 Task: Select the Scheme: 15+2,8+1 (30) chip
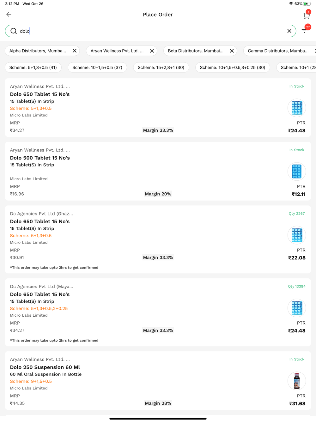(161, 67)
